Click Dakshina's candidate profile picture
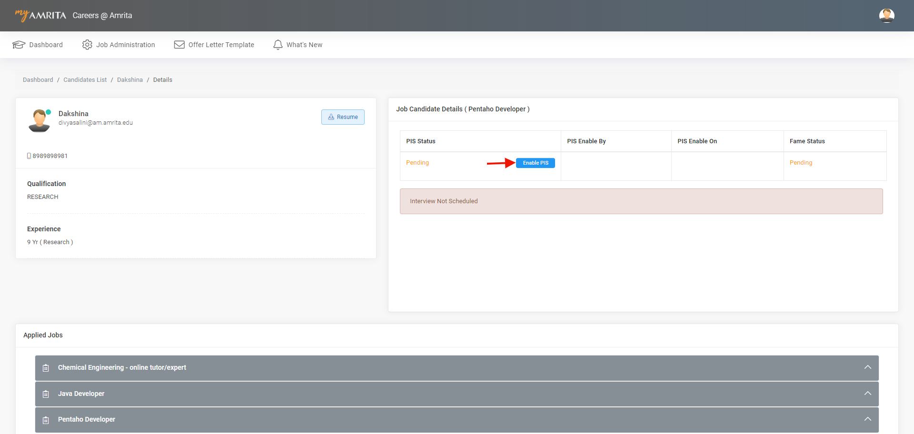 39,120
